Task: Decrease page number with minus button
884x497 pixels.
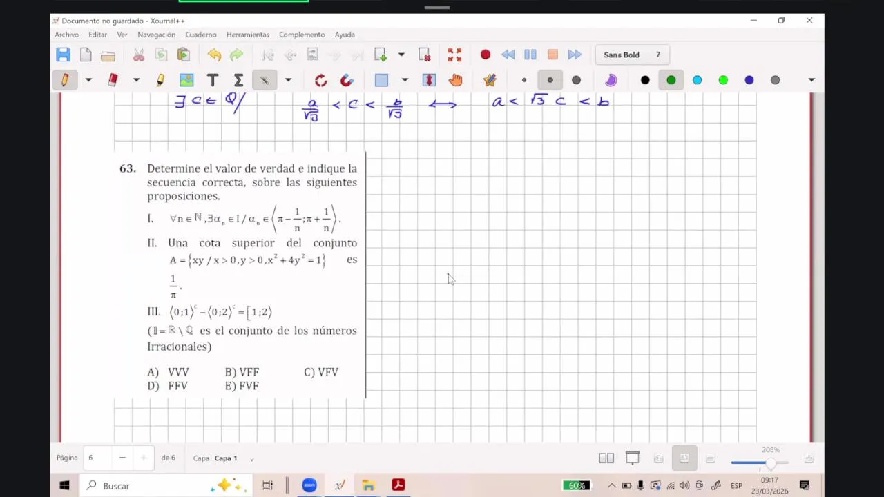Action: [122, 458]
